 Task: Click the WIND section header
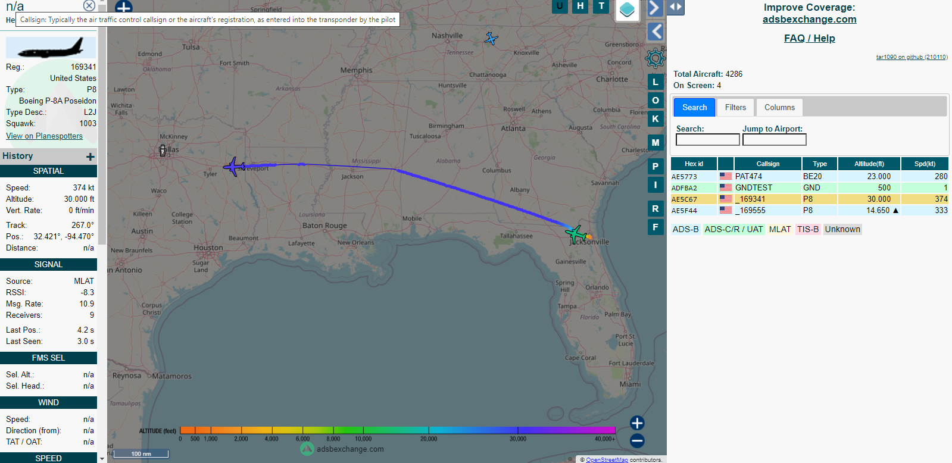[48, 402]
